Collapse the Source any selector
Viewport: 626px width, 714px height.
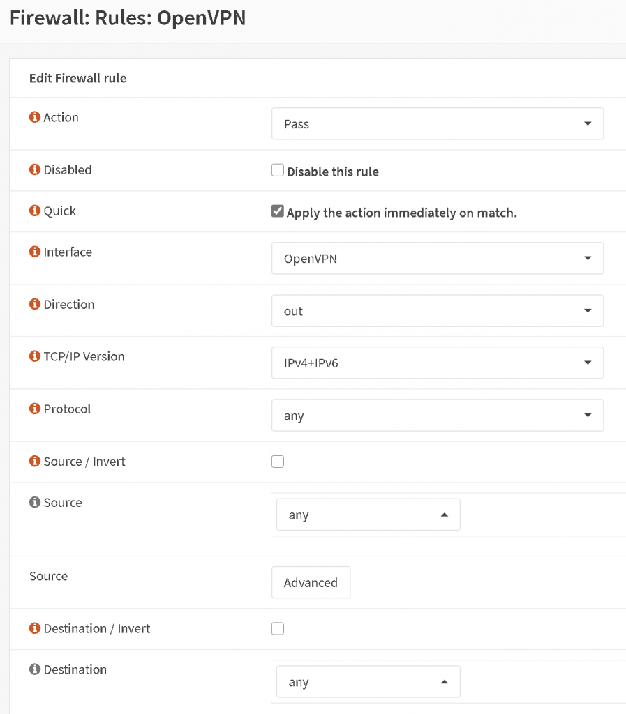[368, 514]
